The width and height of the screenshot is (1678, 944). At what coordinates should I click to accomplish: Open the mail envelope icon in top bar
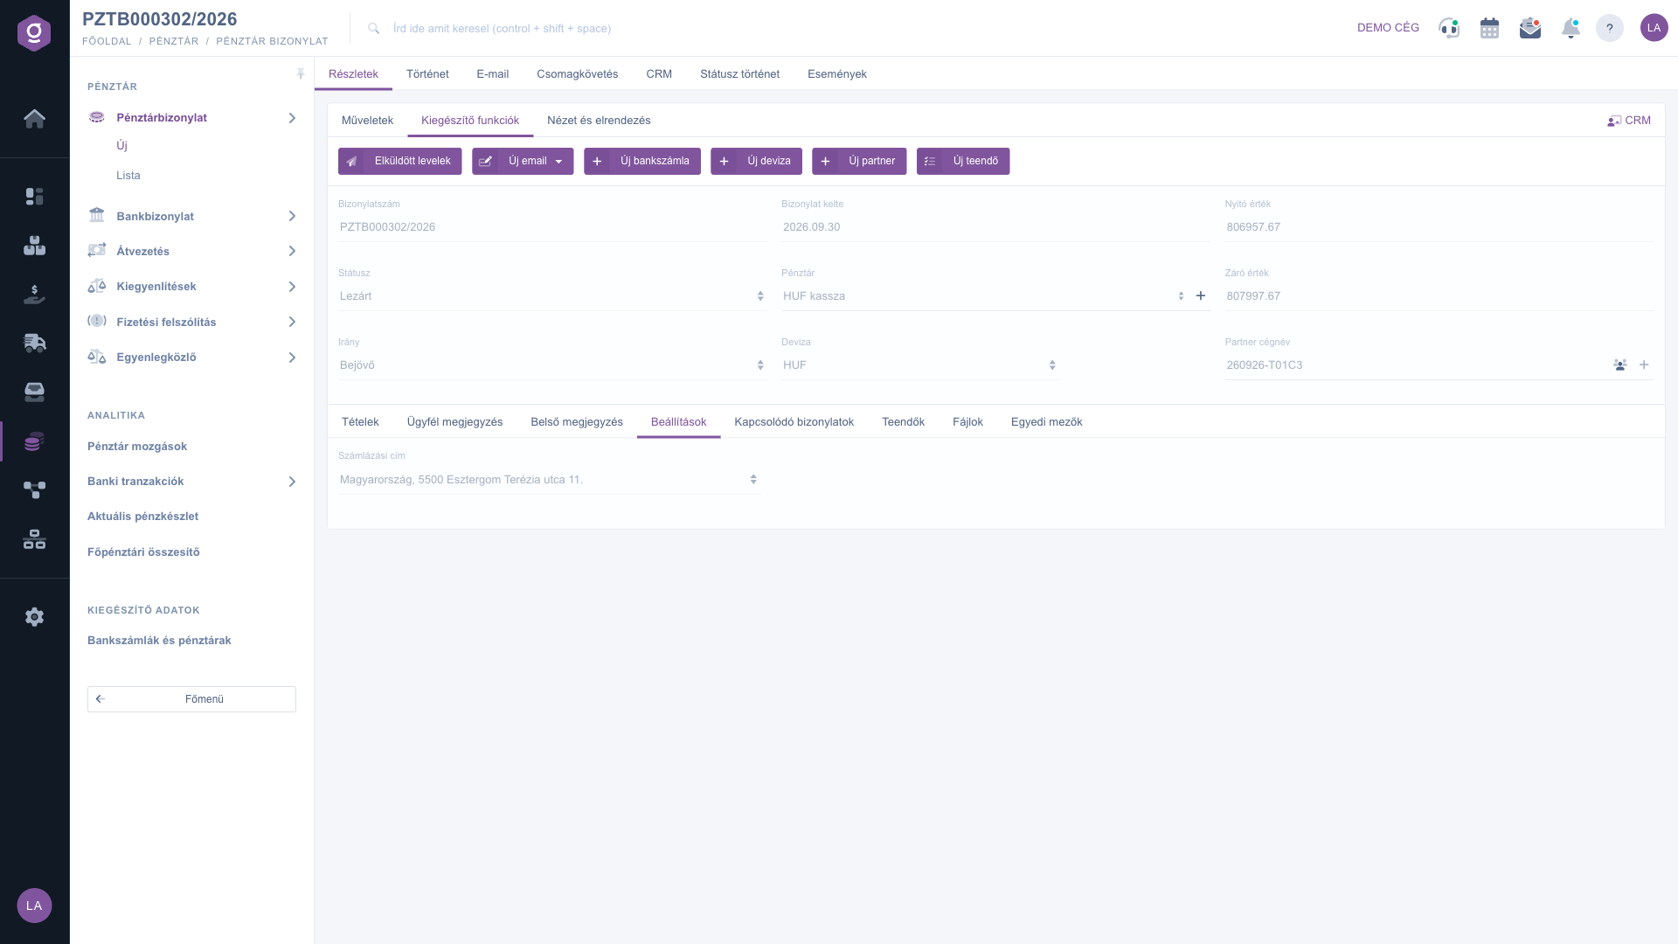1530,28
